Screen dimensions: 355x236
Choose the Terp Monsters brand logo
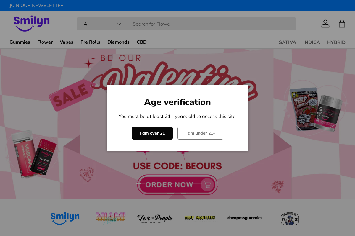pos(200,218)
